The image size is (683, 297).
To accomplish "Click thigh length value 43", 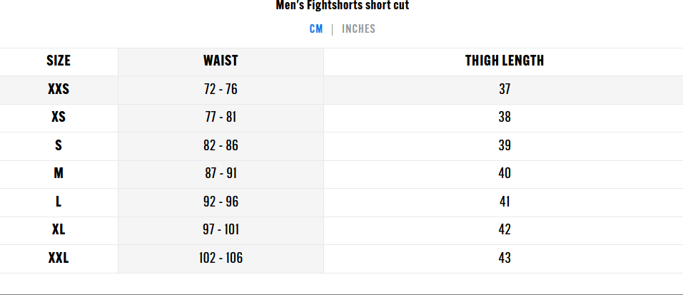I will [505, 259].
